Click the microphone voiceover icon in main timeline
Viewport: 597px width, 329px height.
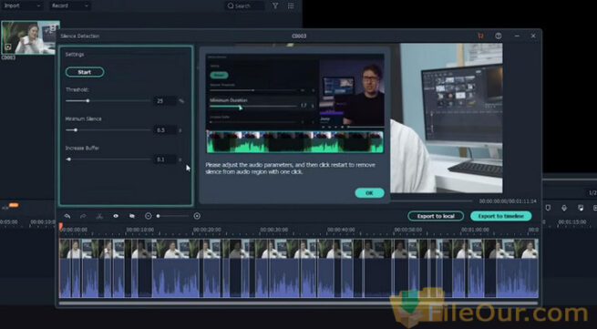564,208
